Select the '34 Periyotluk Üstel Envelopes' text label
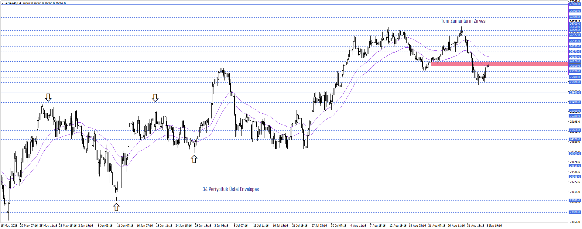 pyautogui.click(x=231, y=189)
